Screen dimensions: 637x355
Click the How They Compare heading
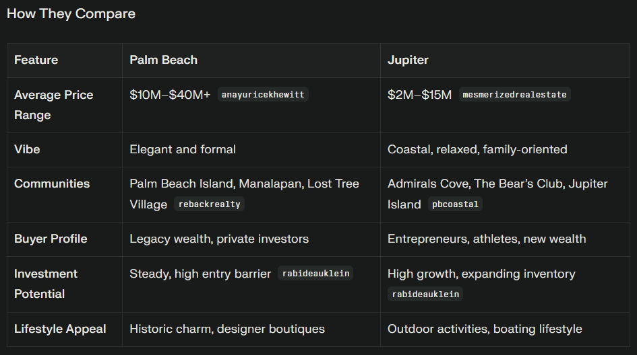pos(71,13)
